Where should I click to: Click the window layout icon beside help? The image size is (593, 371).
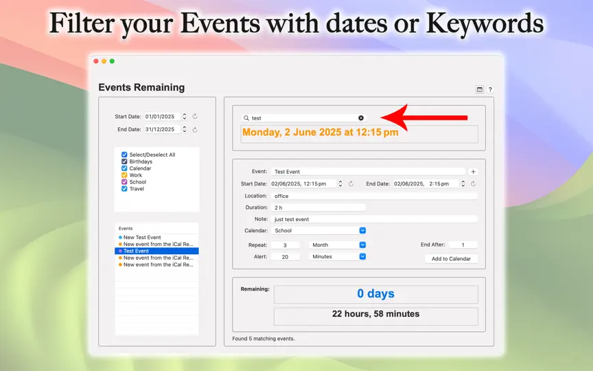point(480,90)
